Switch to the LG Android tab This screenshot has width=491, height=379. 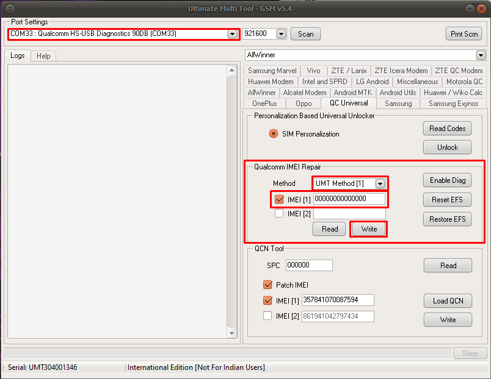pyautogui.click(x=372, y=82)
